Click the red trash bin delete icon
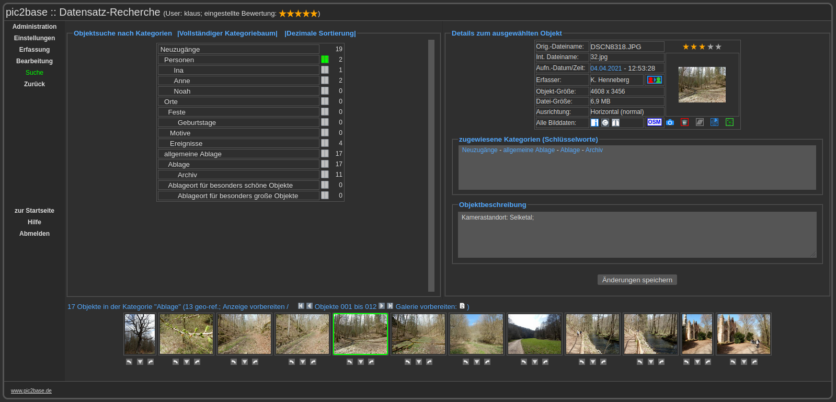836x402 pixels. (x=684, y=122)
